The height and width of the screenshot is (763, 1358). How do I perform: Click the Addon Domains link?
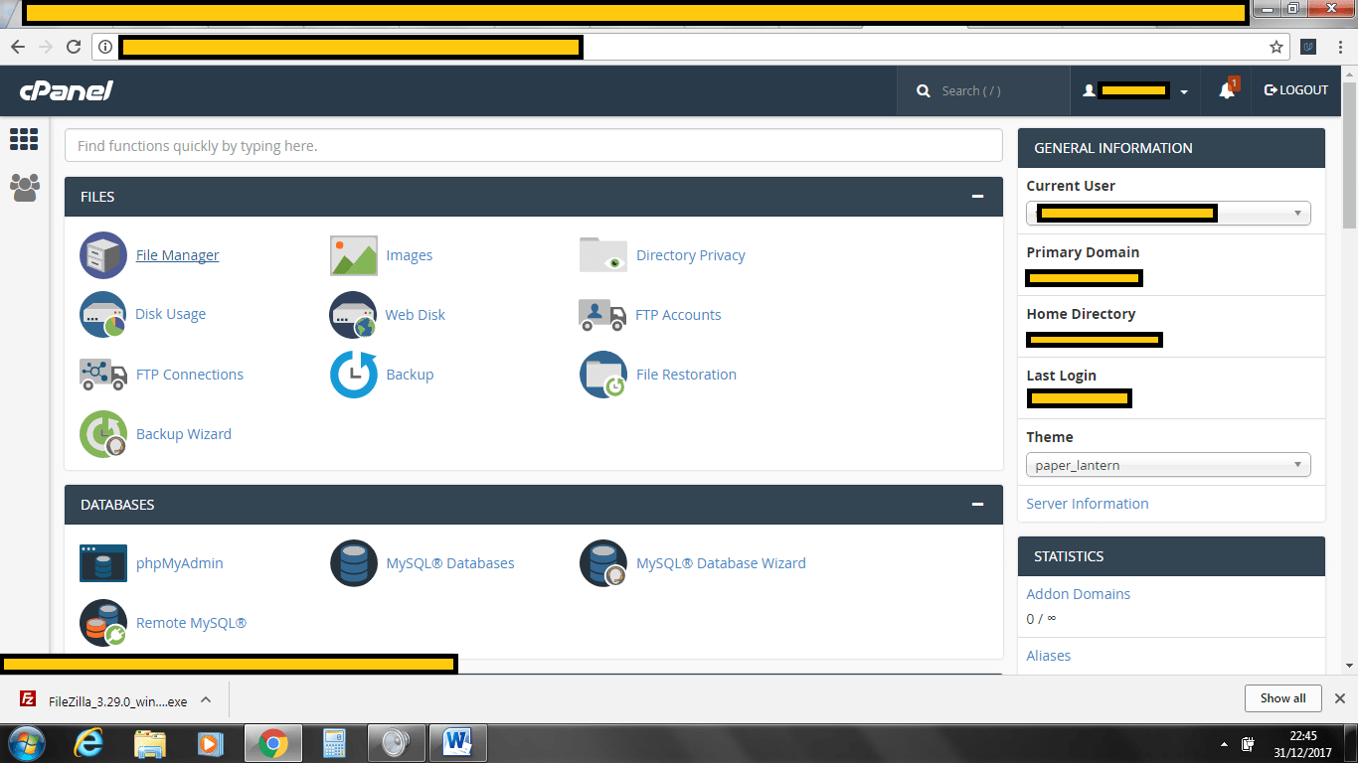click(1078, 594)
